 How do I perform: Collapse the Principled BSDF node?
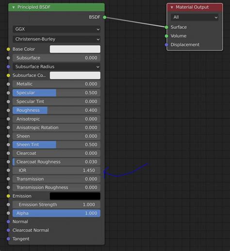(x=14, y=7)
